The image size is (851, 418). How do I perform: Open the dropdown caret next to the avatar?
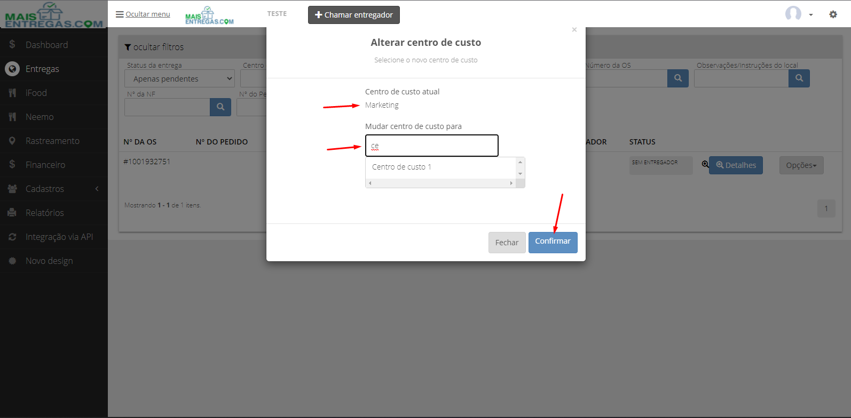tap(810, 15)
